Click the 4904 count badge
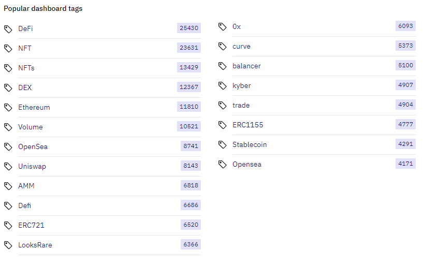The height and width of the screenshot is (265, 424). [x=405, y=105]
